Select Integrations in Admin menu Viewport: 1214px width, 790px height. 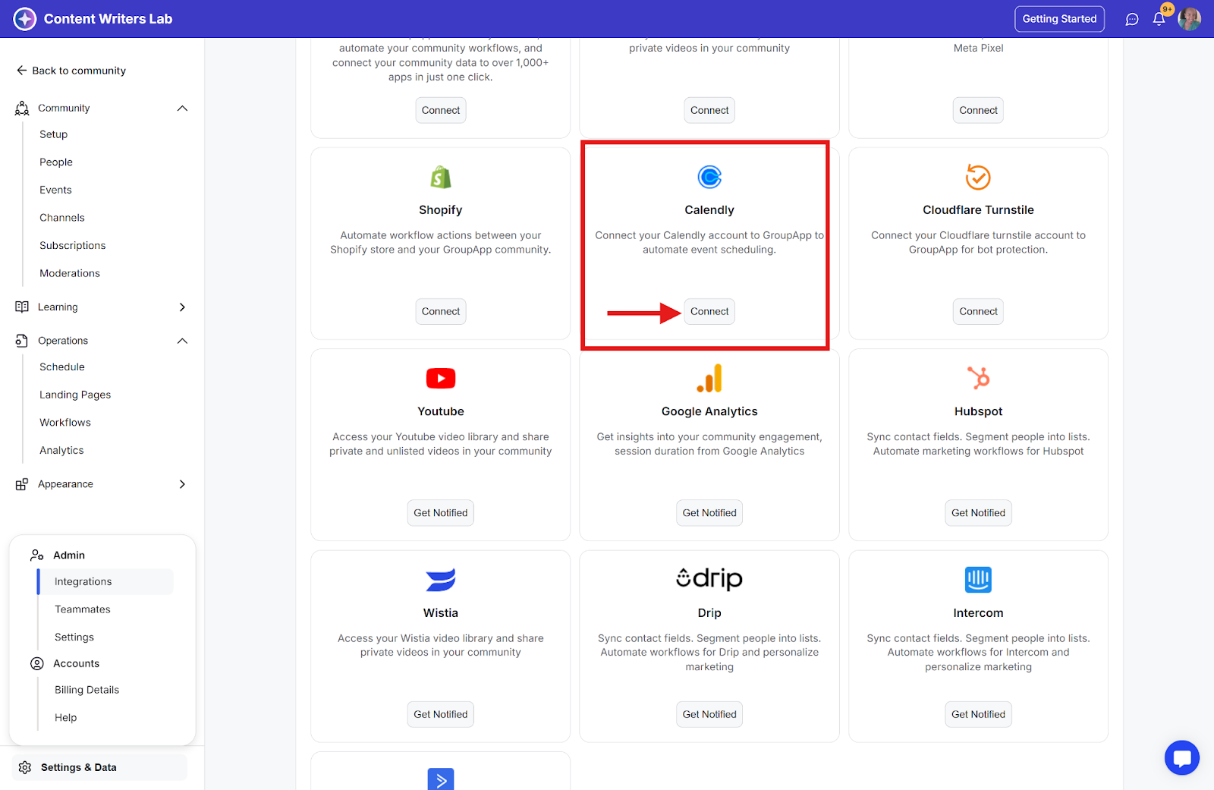pos(105,582)
